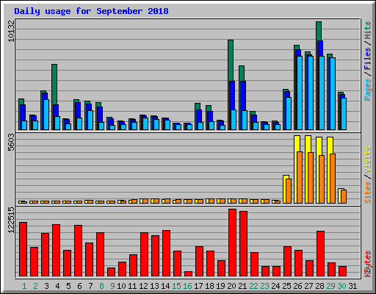Screen dimensions: 376x294
Task: Click the yellow Visits bar for day 27
Action: tap(307, 169)
